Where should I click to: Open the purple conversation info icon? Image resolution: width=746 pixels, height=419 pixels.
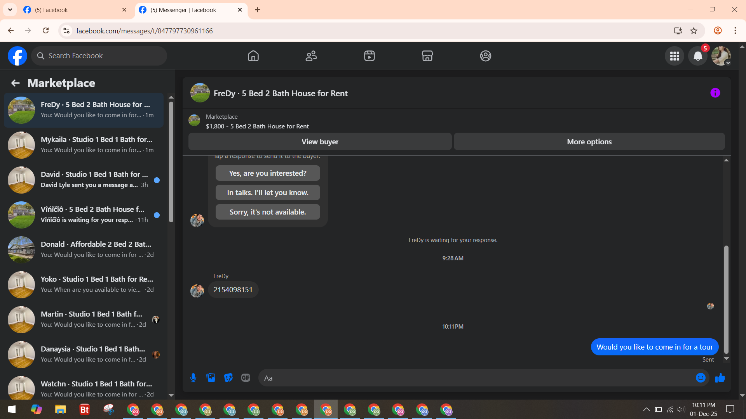715,93
